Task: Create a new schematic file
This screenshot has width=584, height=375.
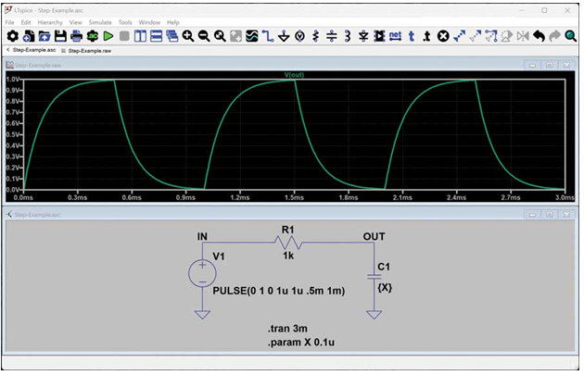Action: click(29, 36)
